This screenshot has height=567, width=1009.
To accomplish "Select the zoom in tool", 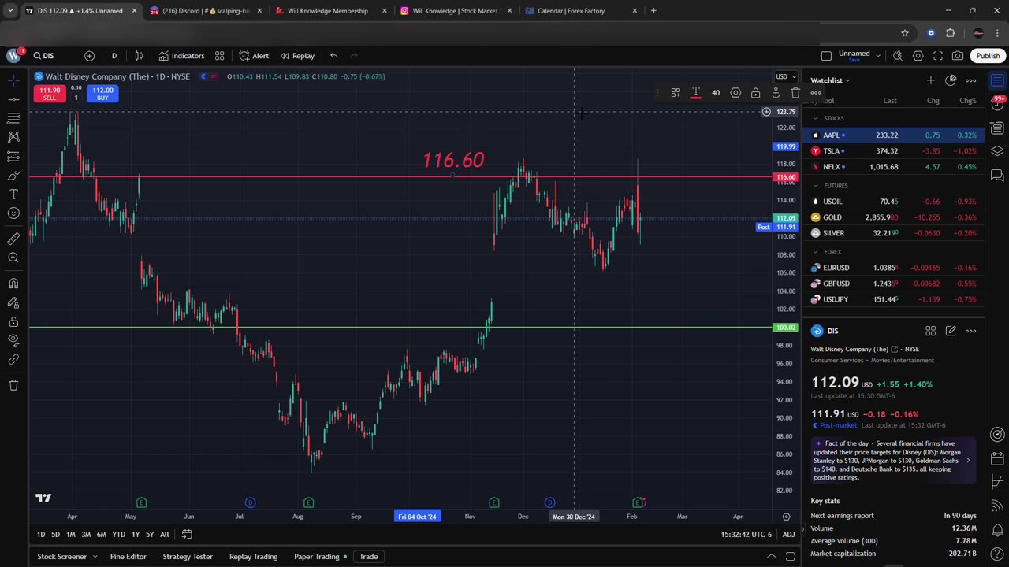I will pyautogui.click(x=13, y=258).
